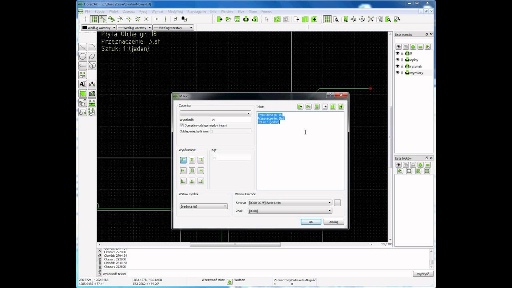Select the line drawing tool
The image size is (512, 288).
pyautogui.click(x=83, y=47)
